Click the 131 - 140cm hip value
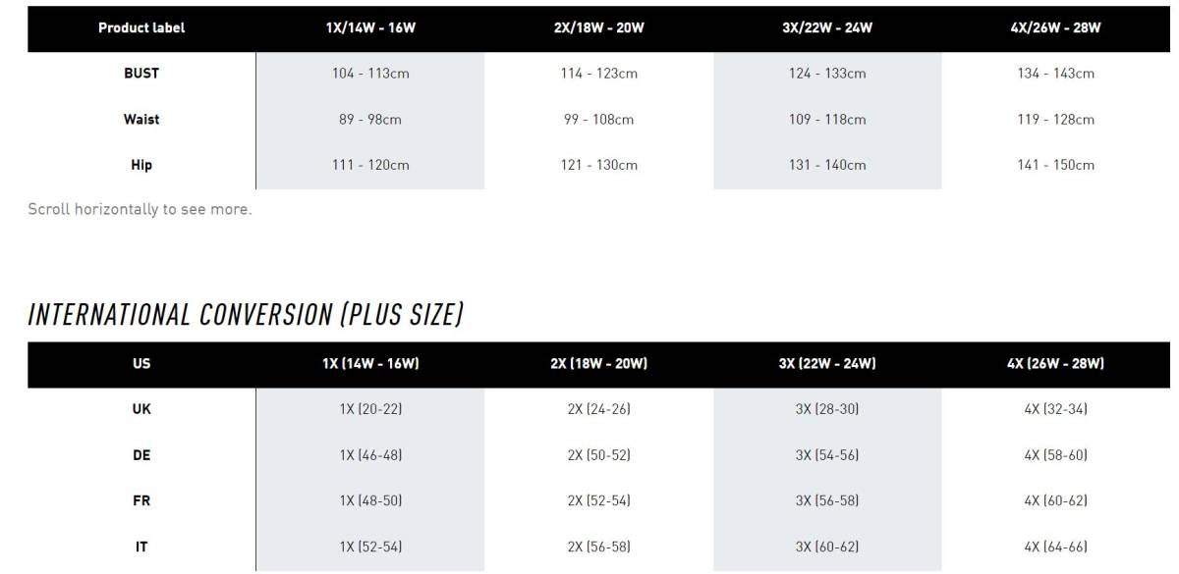The image size is (1179, 574). click(x=827, y=165)
